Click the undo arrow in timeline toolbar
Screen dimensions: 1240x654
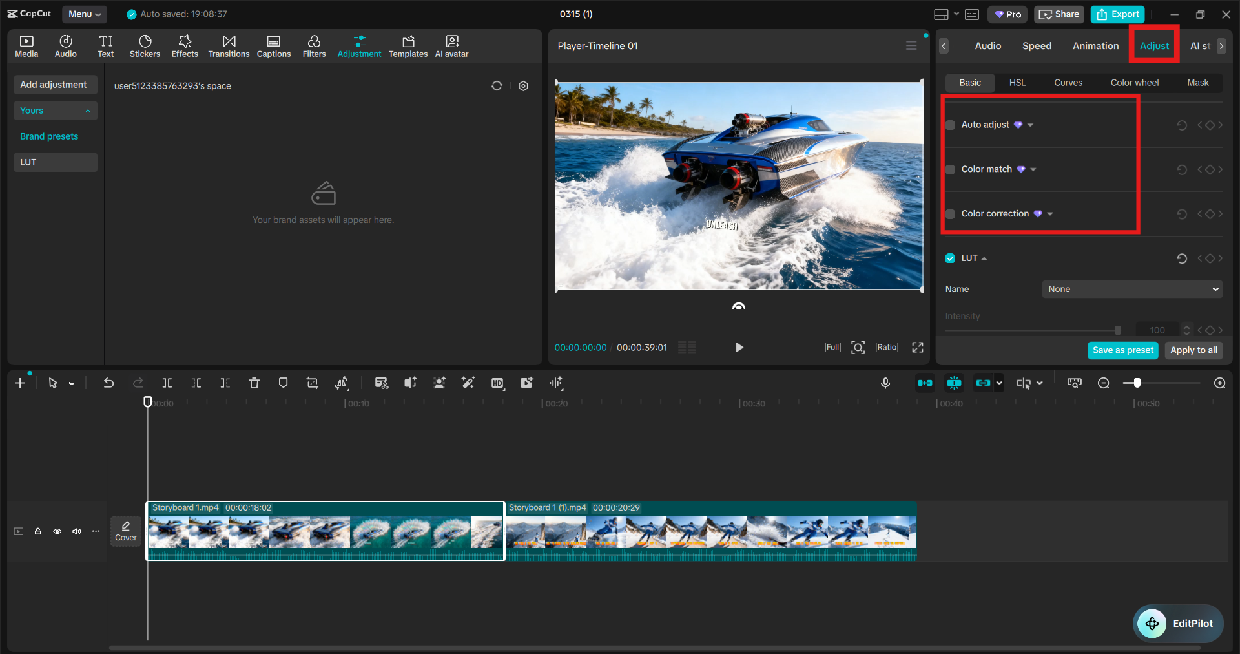(x=108, y=383)
